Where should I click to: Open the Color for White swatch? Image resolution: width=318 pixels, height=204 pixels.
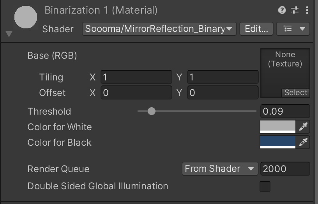[x=278, y=127]
